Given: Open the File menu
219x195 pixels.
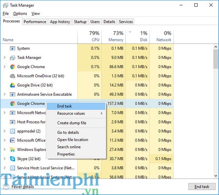Looking at the screenshot, I should pos(6,14).
